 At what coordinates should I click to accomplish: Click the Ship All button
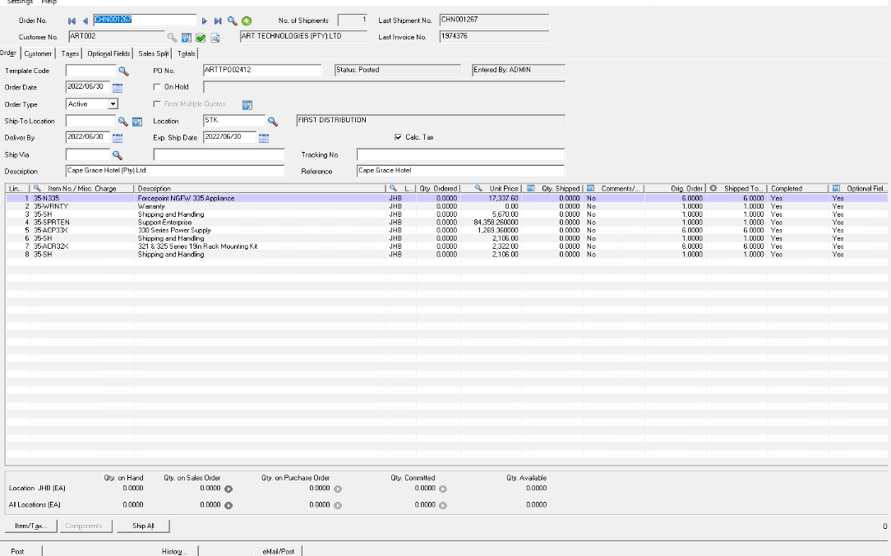point(143,526)
